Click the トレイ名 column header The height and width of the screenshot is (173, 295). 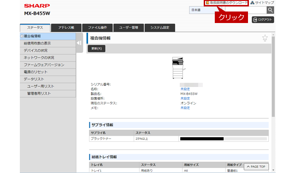pos(114,165)
